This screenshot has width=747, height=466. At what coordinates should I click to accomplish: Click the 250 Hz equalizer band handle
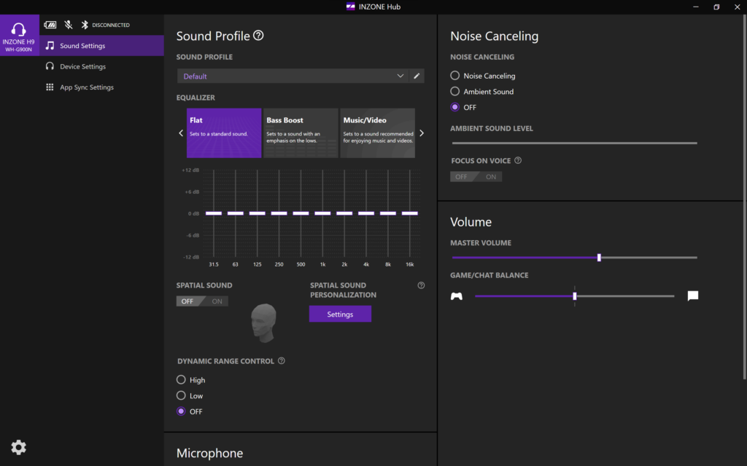[279, 213]
